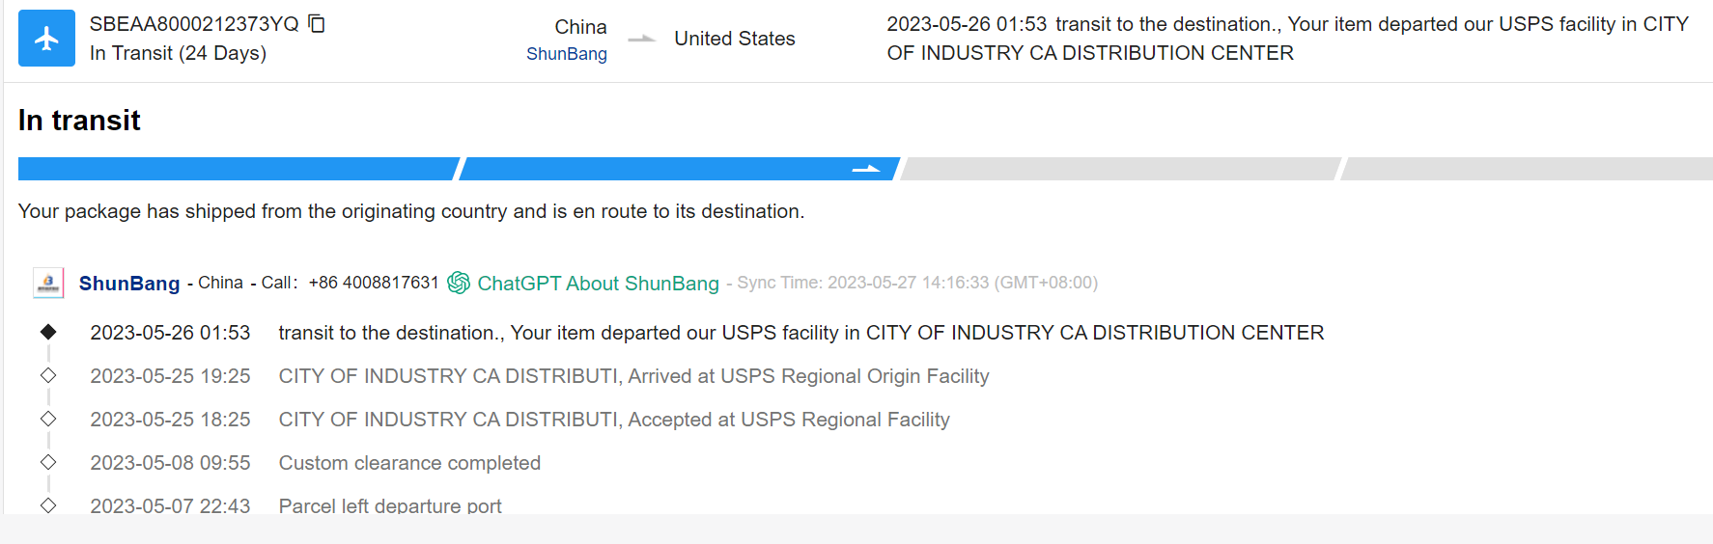Screen dimensions: 1713x544
Task: Select the diamond marker for 2023-05-25 18:25
Action: 48,419
